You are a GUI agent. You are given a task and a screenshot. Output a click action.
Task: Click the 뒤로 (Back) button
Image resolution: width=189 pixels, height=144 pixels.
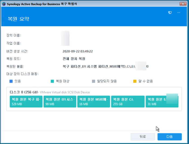(x=143, y=137)
